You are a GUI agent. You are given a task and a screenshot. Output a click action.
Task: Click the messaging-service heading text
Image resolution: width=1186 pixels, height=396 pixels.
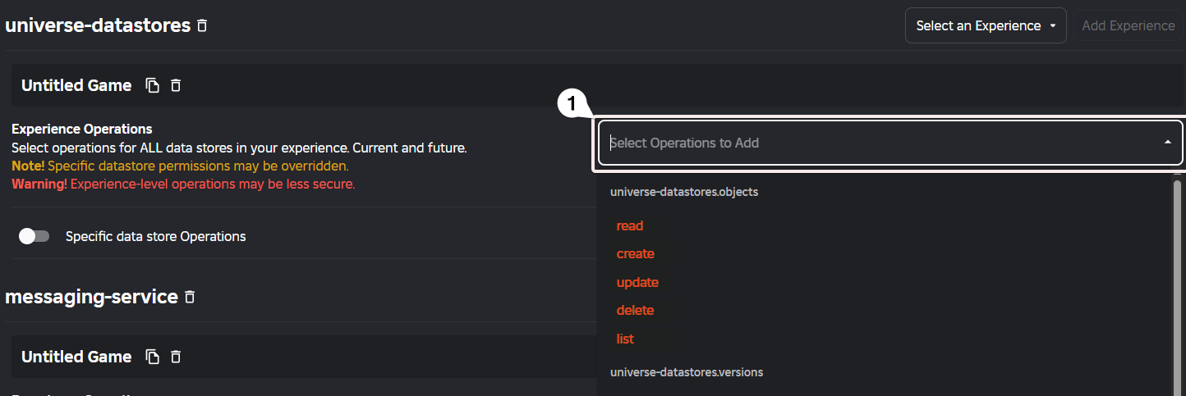click(x=91, y=297)
